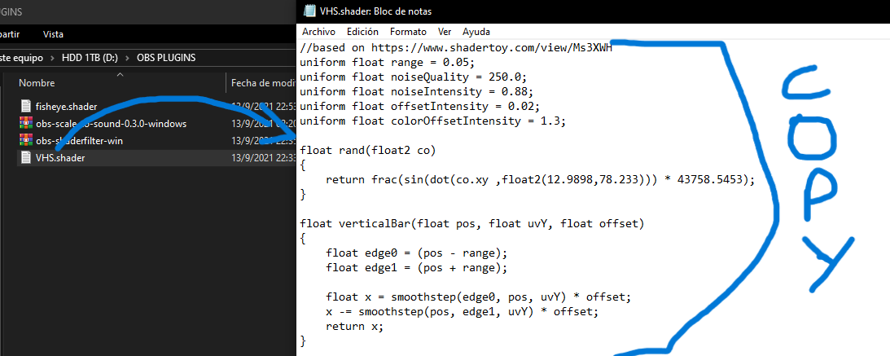The height and width of the screenshot is (356, 890).
Task: Open the Edición menu
Action: pyautogui.click(x=362, y=32)
